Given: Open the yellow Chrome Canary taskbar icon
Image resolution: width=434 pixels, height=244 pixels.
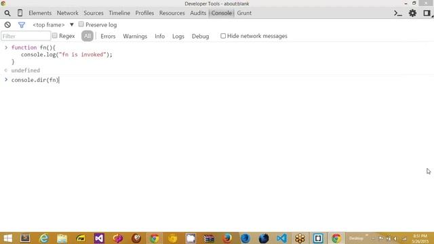Looking at the screenshot, I should (172, 238).
